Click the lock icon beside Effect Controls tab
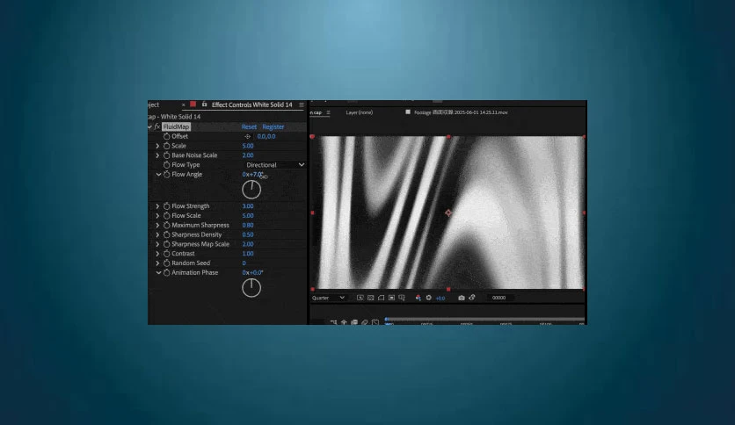 204,104
